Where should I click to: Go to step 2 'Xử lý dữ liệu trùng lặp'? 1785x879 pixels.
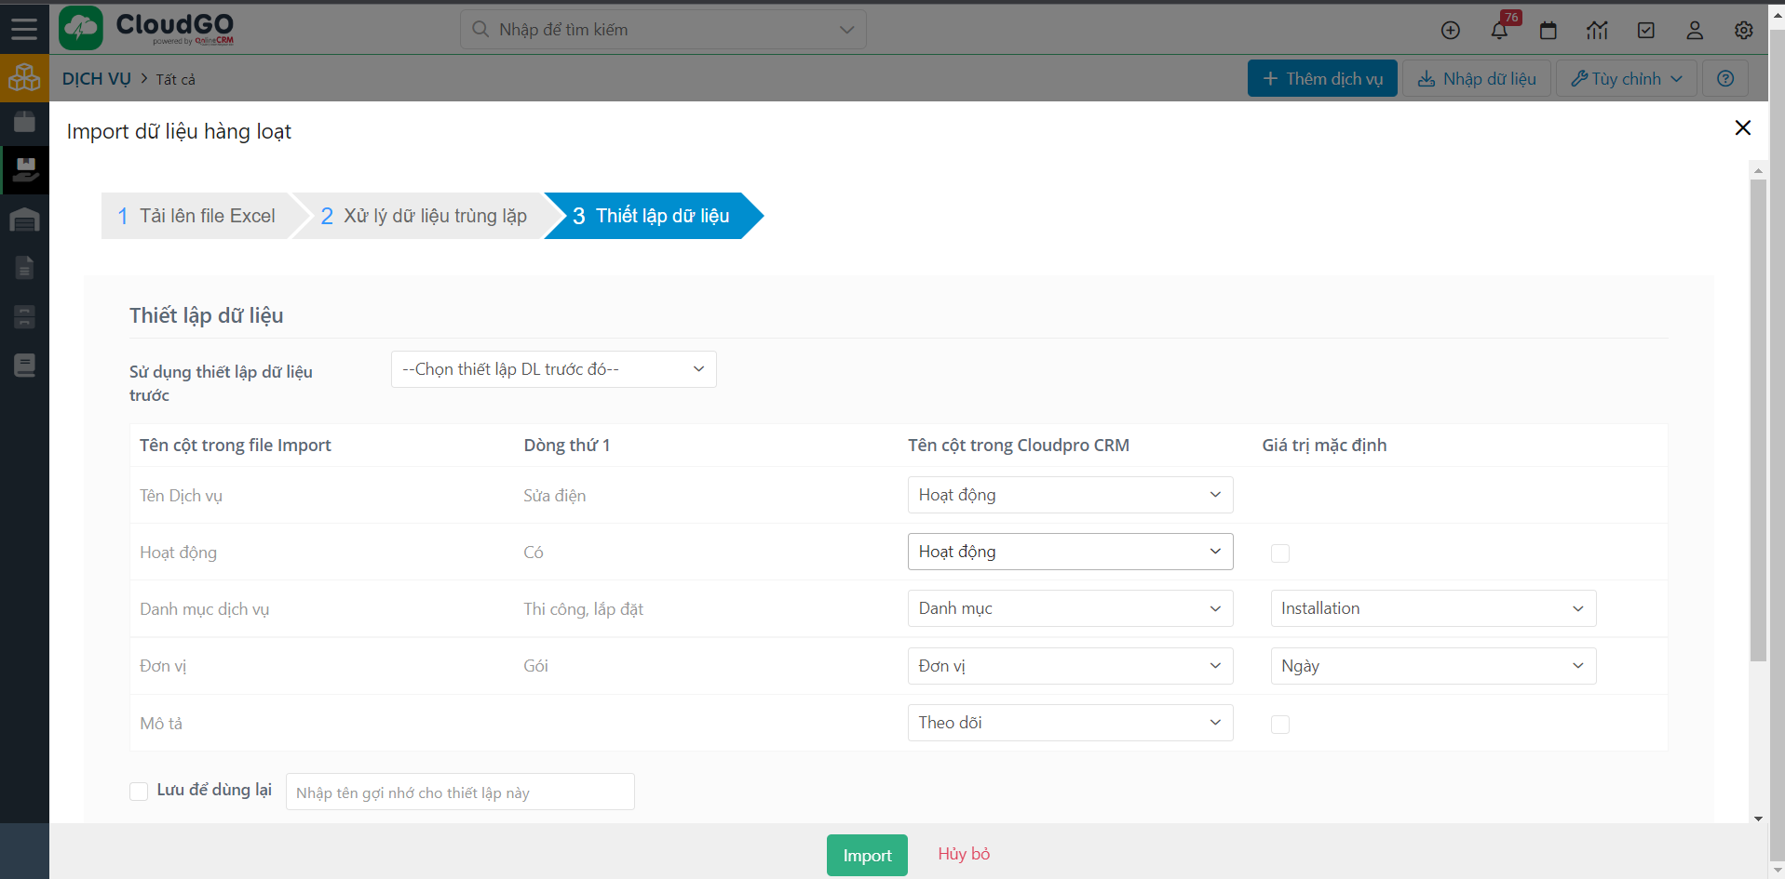[425, 216]
